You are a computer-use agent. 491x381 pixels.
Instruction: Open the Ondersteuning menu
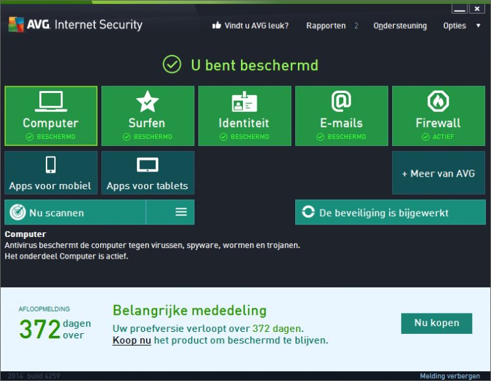click(x=400, y=26)
